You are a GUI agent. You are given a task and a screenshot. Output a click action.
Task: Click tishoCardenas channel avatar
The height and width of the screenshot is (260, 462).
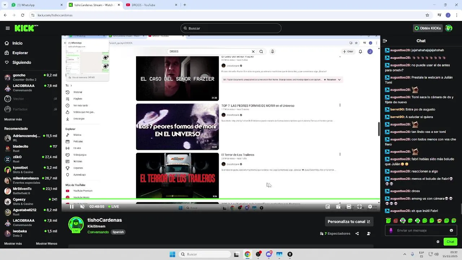pos(76,225)
